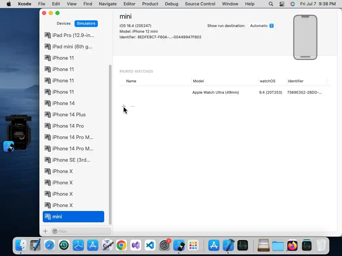342x256 pixels.
Task: Select the iPhone 14 Plus simulator
Action: click(x=73, y=115)
